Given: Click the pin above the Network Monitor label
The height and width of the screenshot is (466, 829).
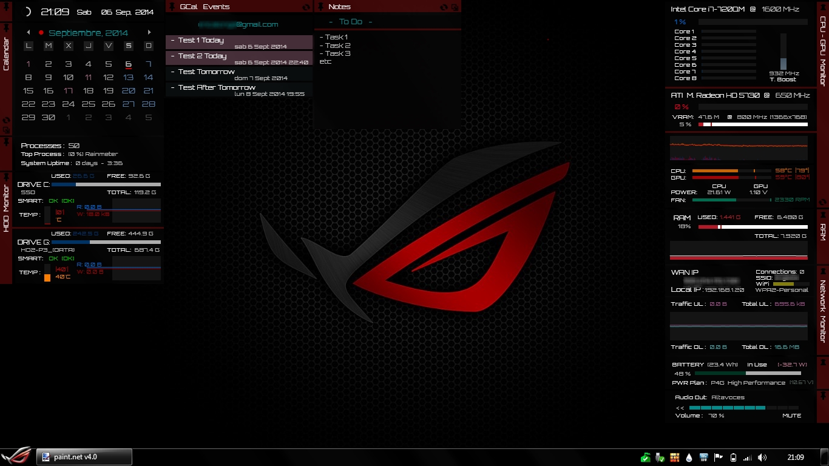Looking at the screenshot, I should pos(823,271).
